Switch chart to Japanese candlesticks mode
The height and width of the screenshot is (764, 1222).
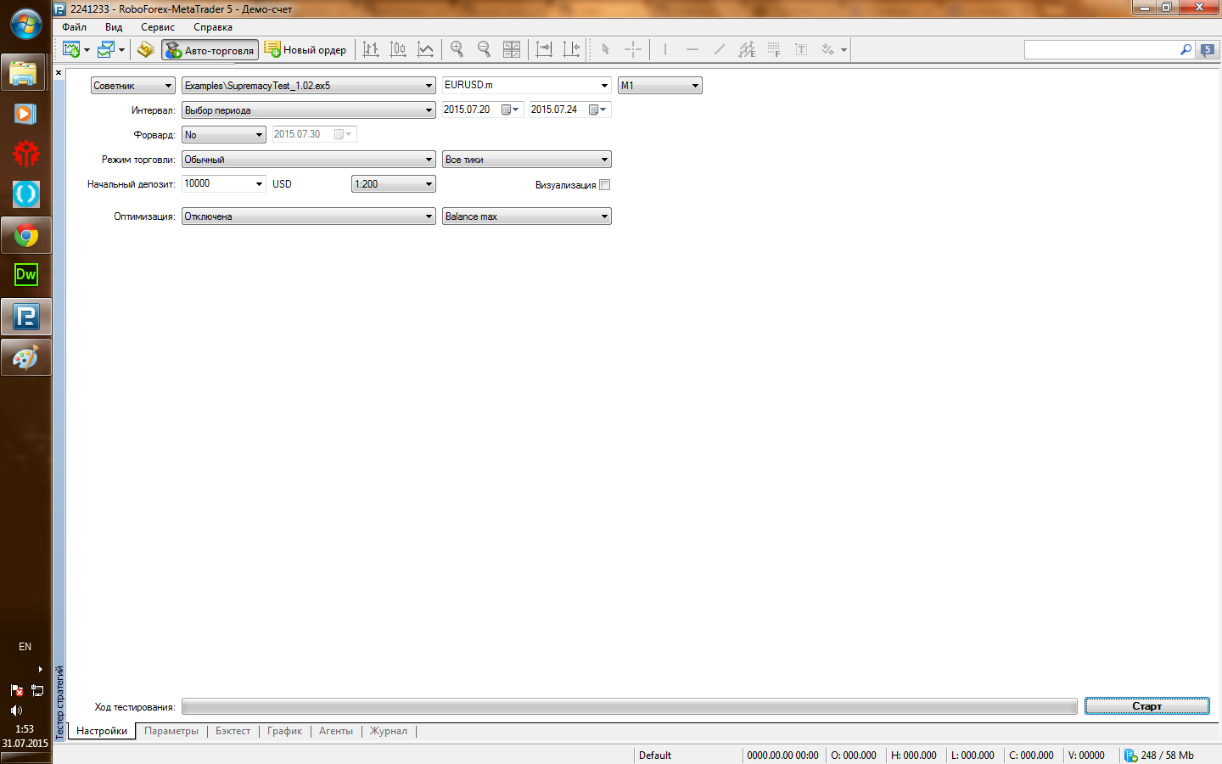[398, 50]
